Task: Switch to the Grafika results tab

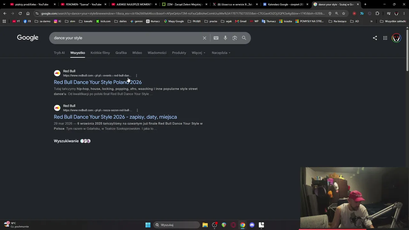Action: pos(121,53)
